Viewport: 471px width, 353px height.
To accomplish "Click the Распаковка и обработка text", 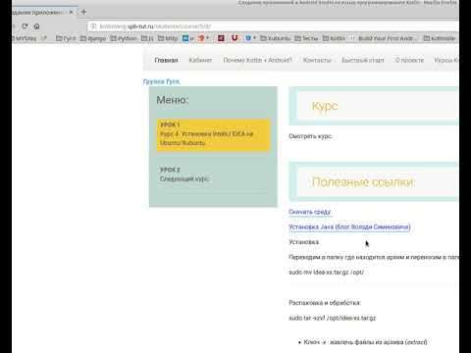I will tap(325, 303).
